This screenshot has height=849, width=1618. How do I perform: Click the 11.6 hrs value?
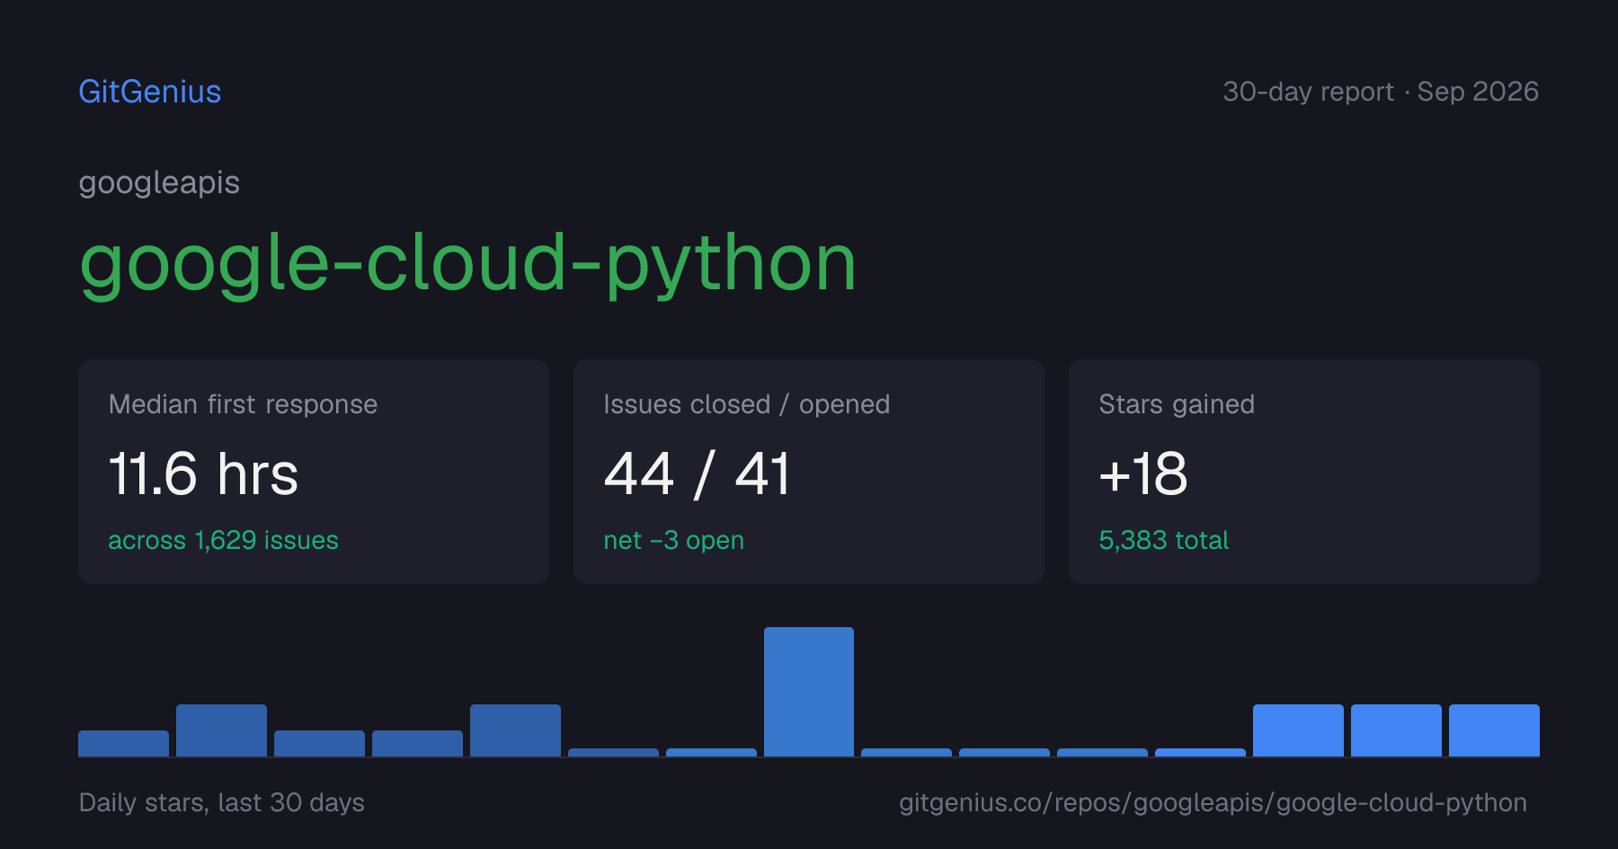[203, 474]
